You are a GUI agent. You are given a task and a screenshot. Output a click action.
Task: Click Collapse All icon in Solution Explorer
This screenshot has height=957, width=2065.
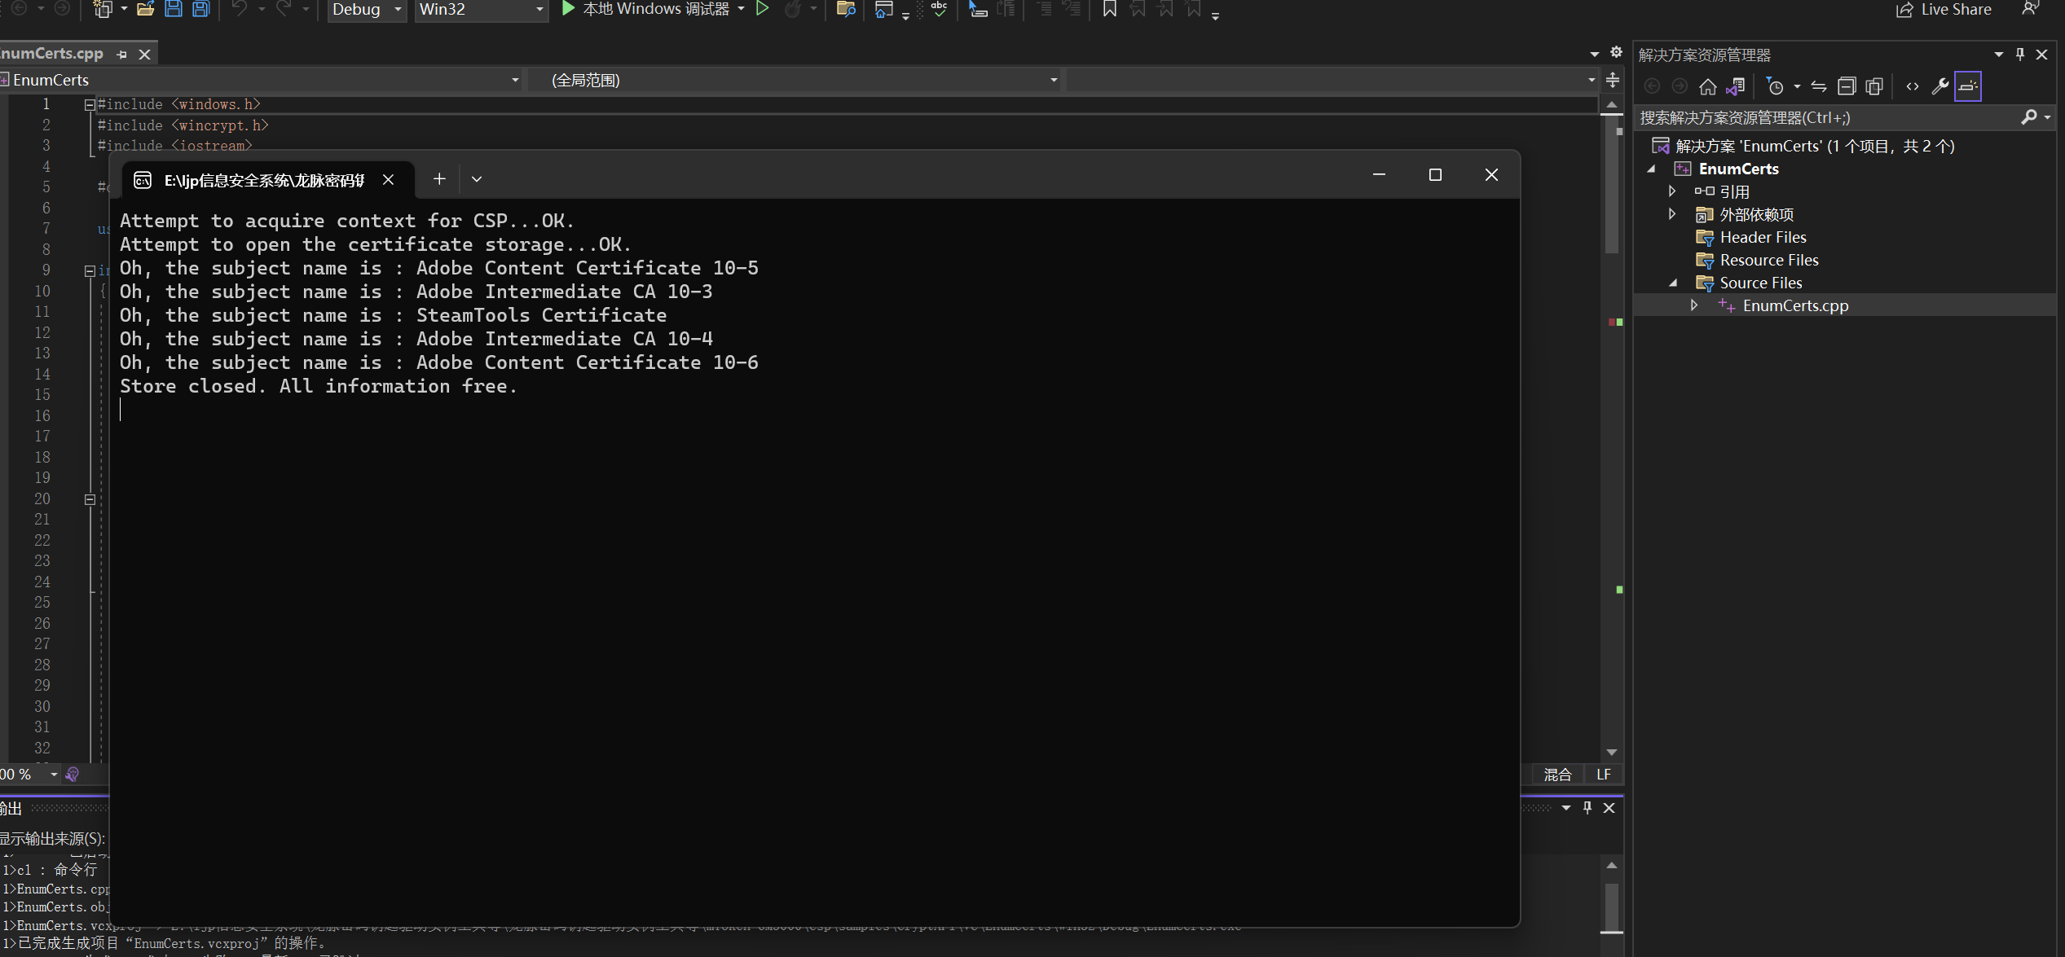[x=1847, y=86]
